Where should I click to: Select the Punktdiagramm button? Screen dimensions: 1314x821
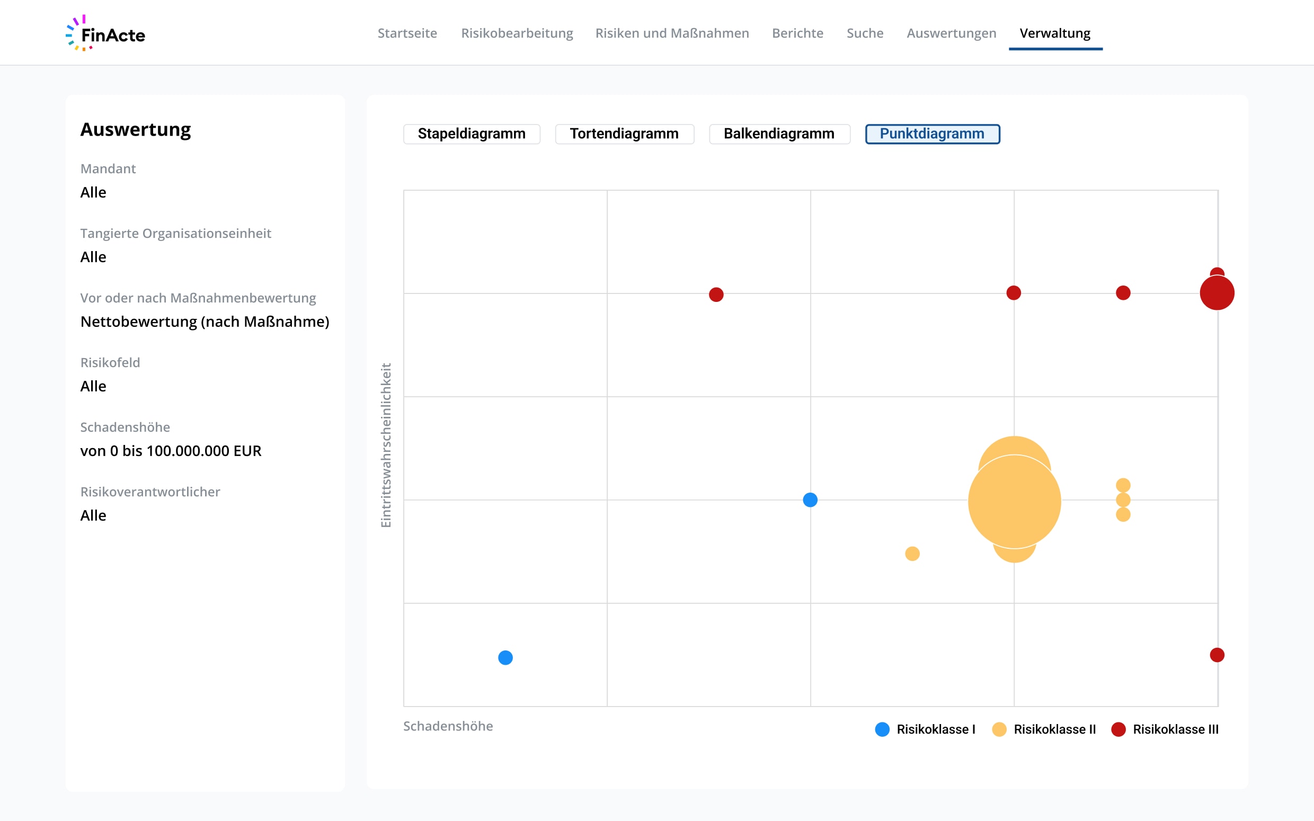click(932, 133)
